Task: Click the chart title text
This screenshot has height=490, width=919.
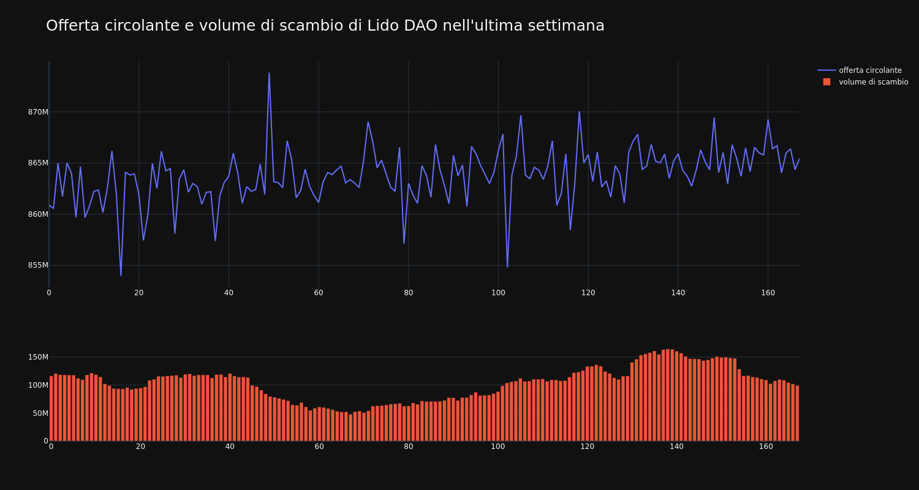Action: (325, 26)
